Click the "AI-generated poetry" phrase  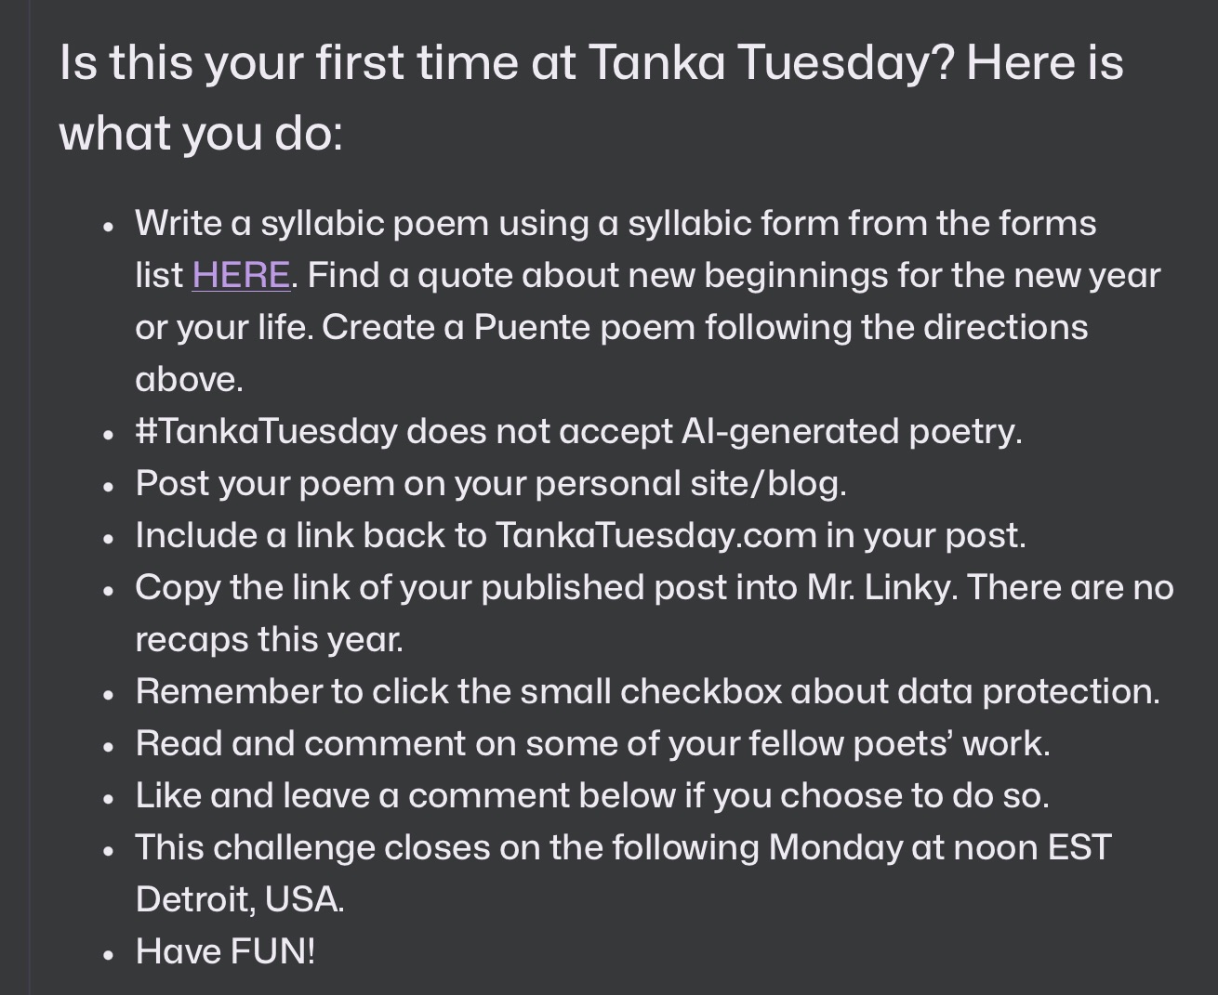851,432
